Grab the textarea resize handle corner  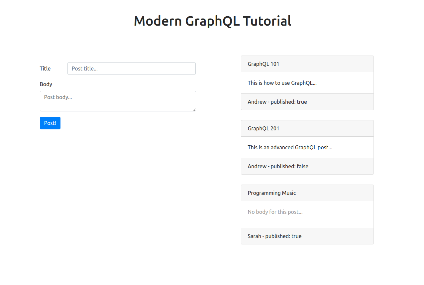click(x=193, y=109)
